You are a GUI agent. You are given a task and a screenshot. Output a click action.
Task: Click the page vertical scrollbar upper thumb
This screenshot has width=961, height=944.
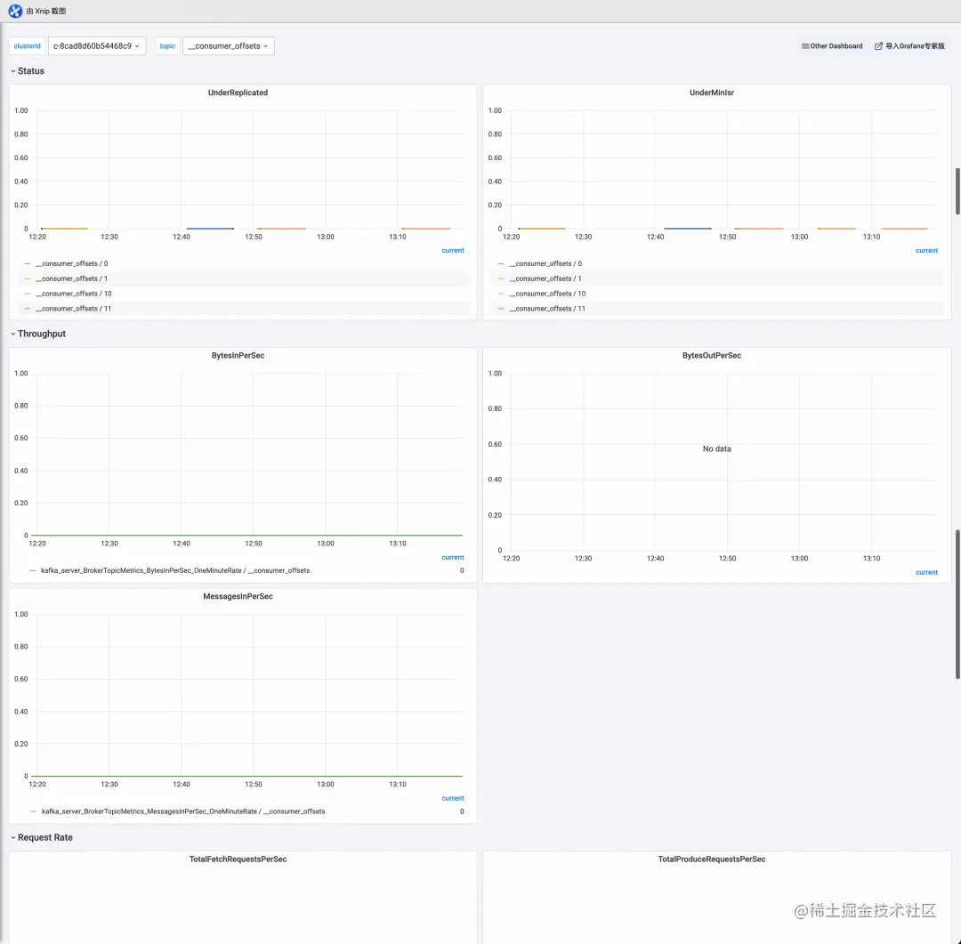coord(957,191)
